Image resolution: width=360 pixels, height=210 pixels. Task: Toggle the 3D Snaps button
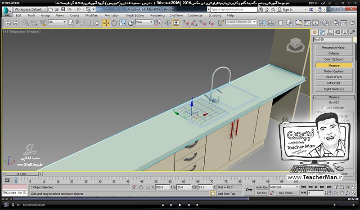186,23
